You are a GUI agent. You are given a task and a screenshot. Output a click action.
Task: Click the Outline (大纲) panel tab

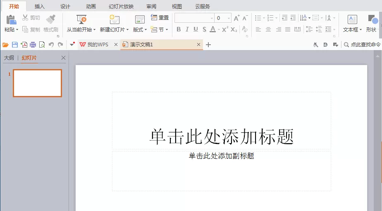coord(9,58)
